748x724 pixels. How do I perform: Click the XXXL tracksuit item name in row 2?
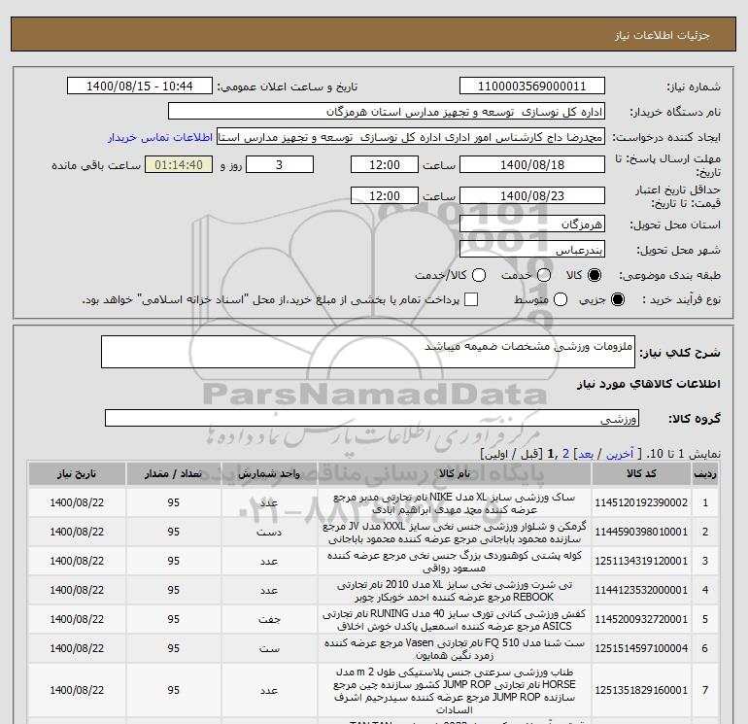[455, 533]
